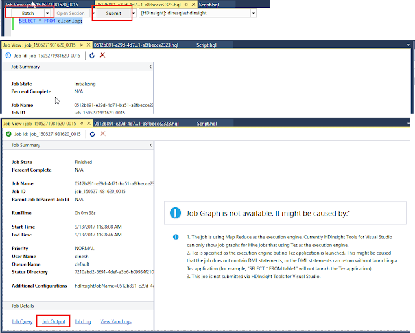Open the View Yarn Logs link
Viewport: 415px width, 333px height.
coord(115,321)
